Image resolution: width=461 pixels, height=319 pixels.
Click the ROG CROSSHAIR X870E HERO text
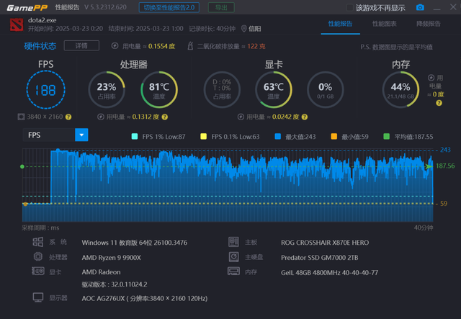[x=325, y=243]
